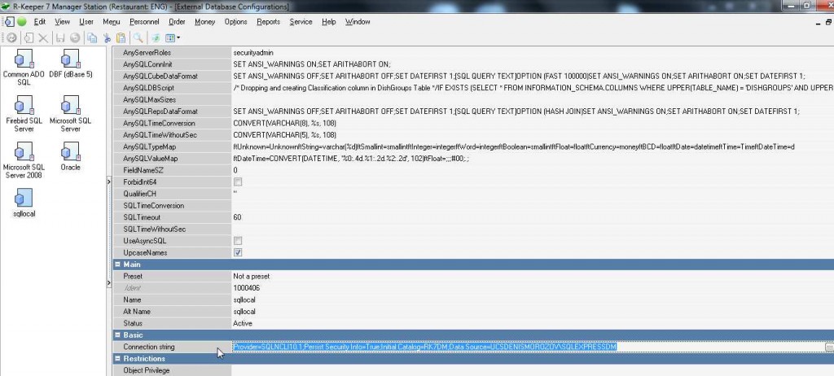
Task: Click the application document icon beside green circle
Action: click(10, 22)
